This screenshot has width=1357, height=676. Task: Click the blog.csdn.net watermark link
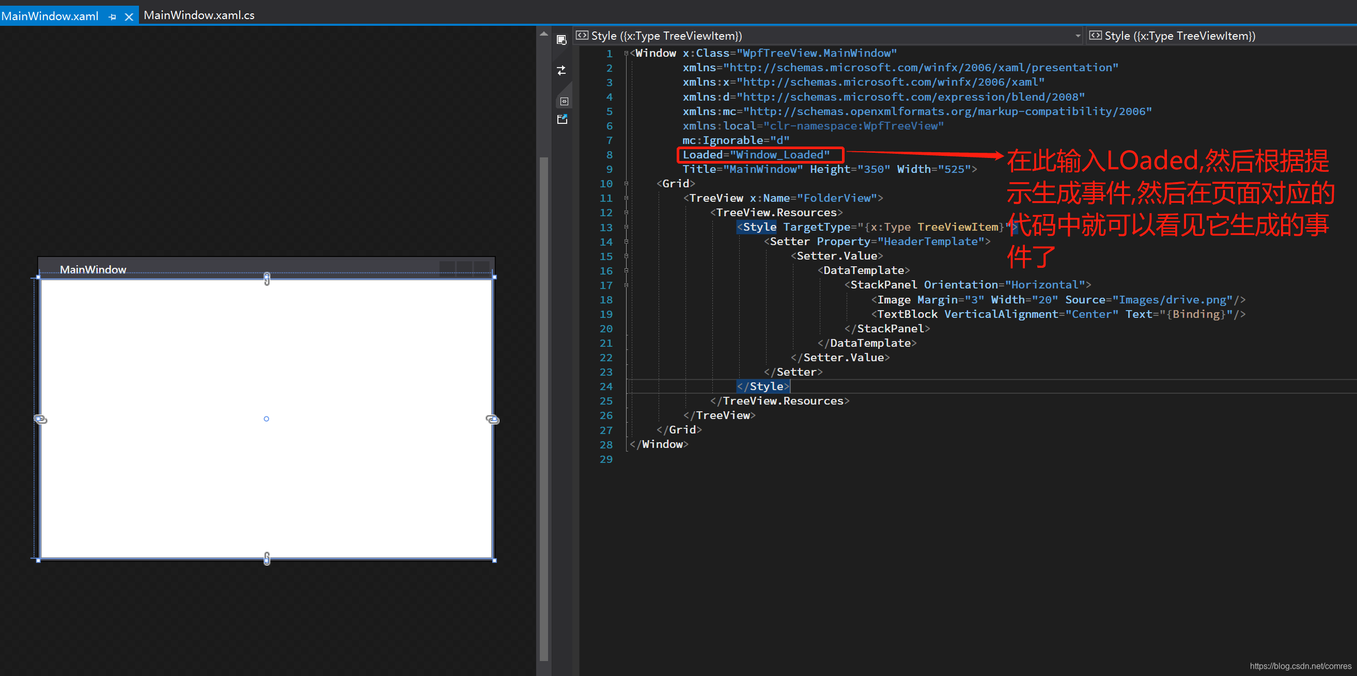point(1300,666)
